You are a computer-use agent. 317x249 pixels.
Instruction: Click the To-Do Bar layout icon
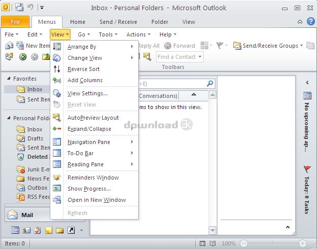click(57, 153)
